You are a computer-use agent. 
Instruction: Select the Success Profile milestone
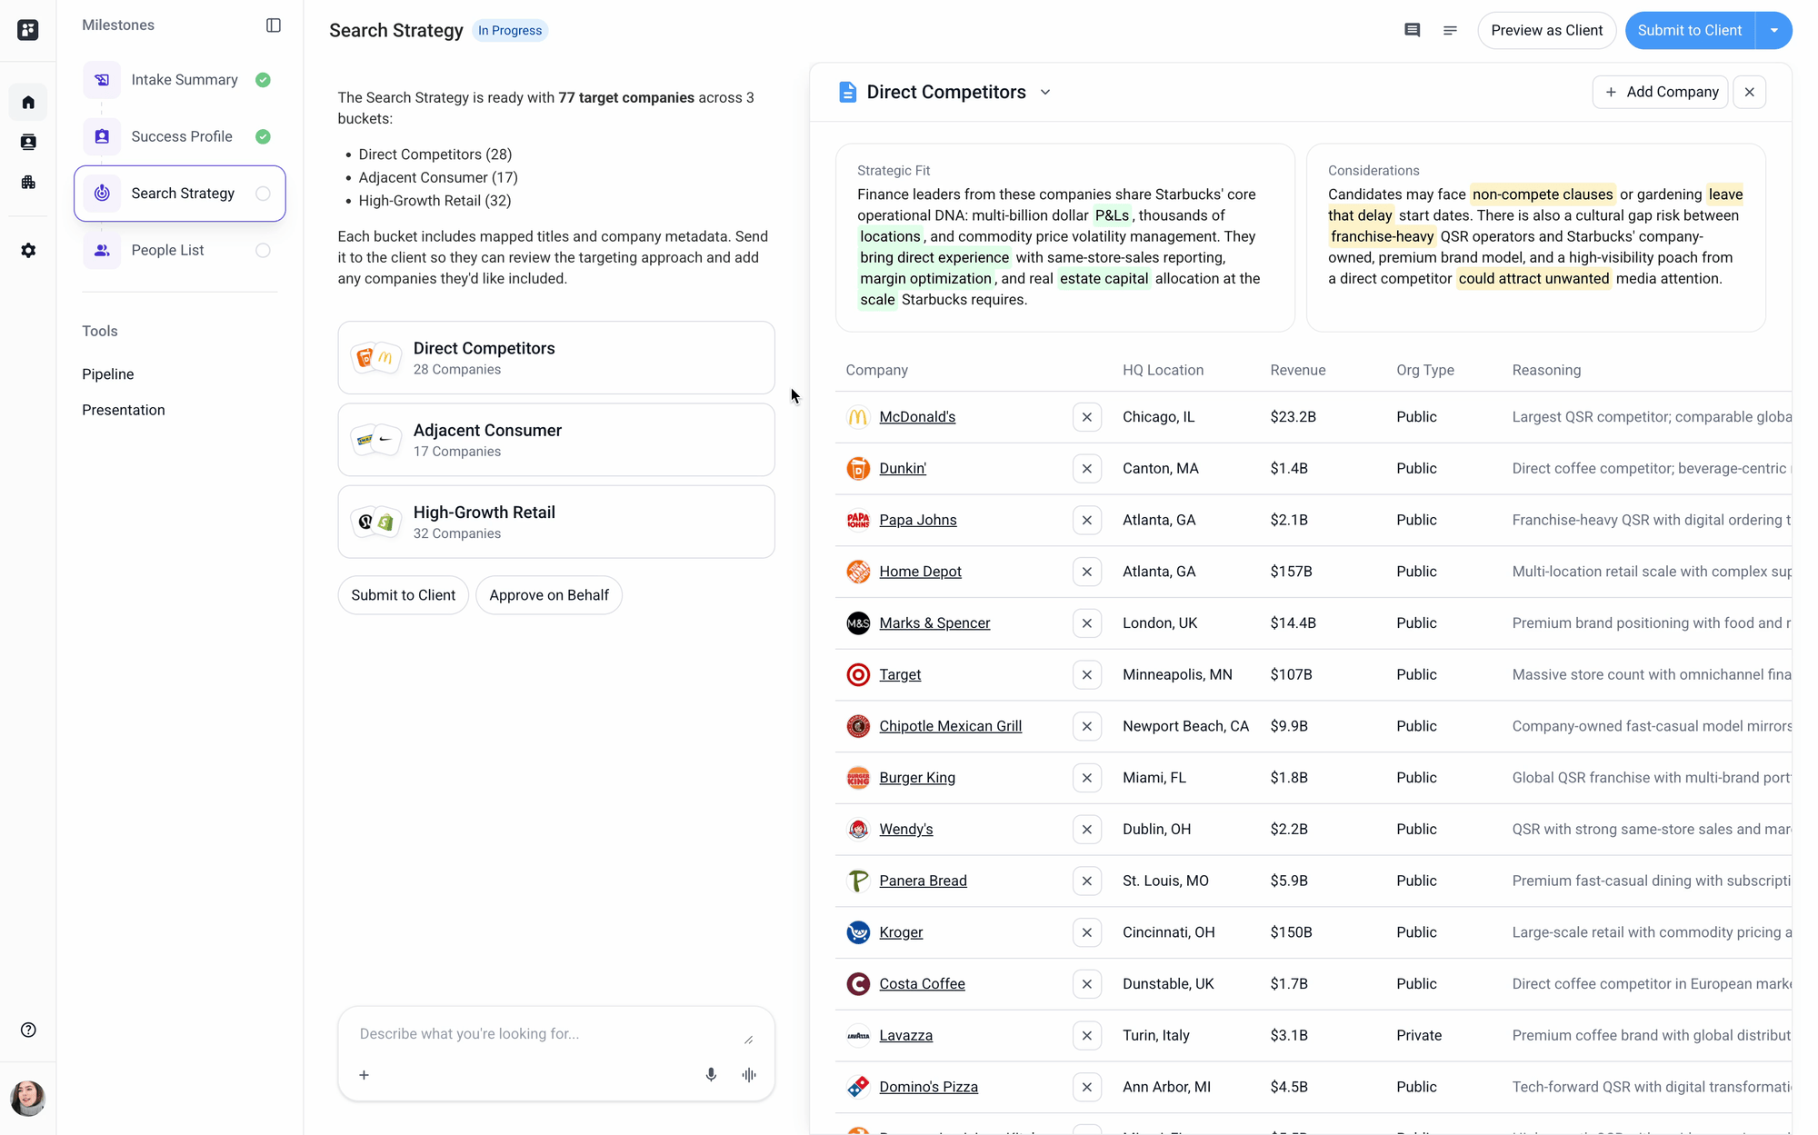tap(181, 136)
